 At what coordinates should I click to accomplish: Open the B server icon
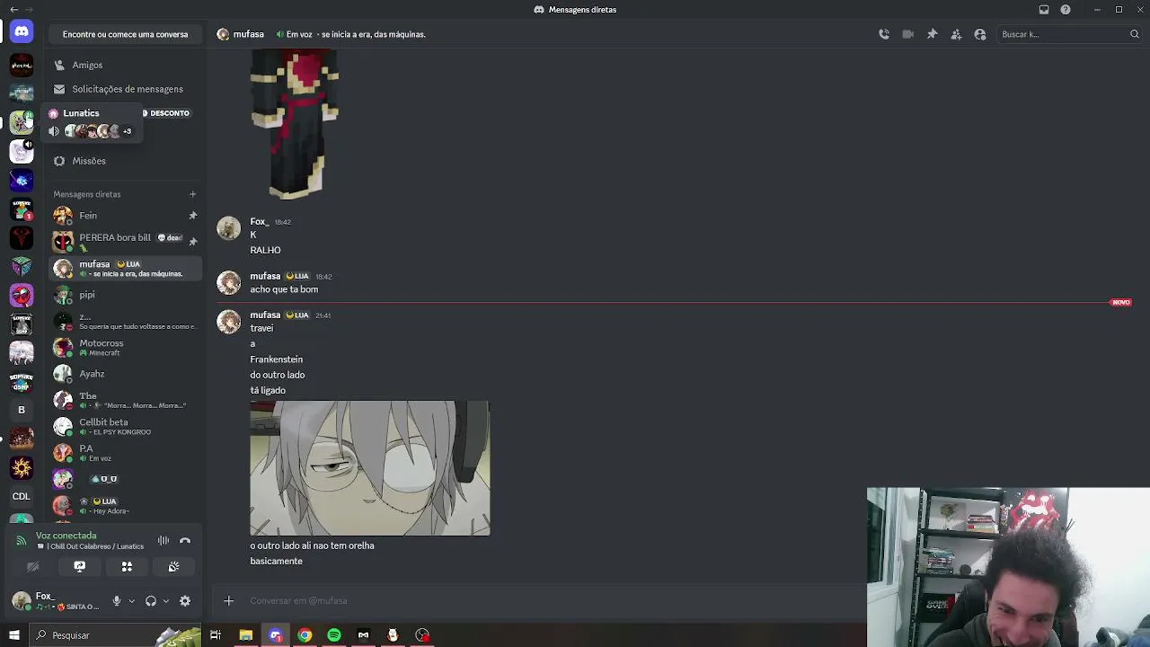coord(22,410)
